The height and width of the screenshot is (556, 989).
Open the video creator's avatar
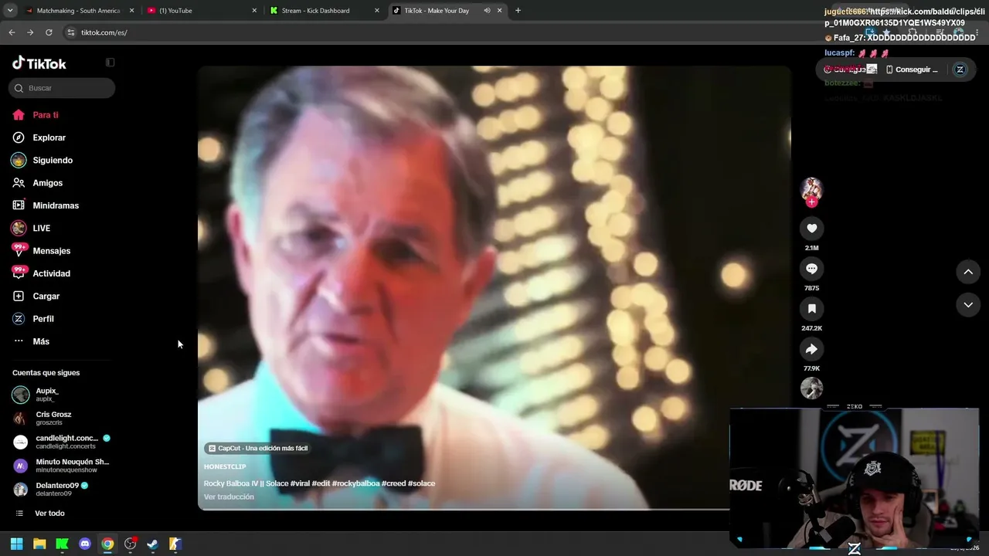click(x=811, y=188)
